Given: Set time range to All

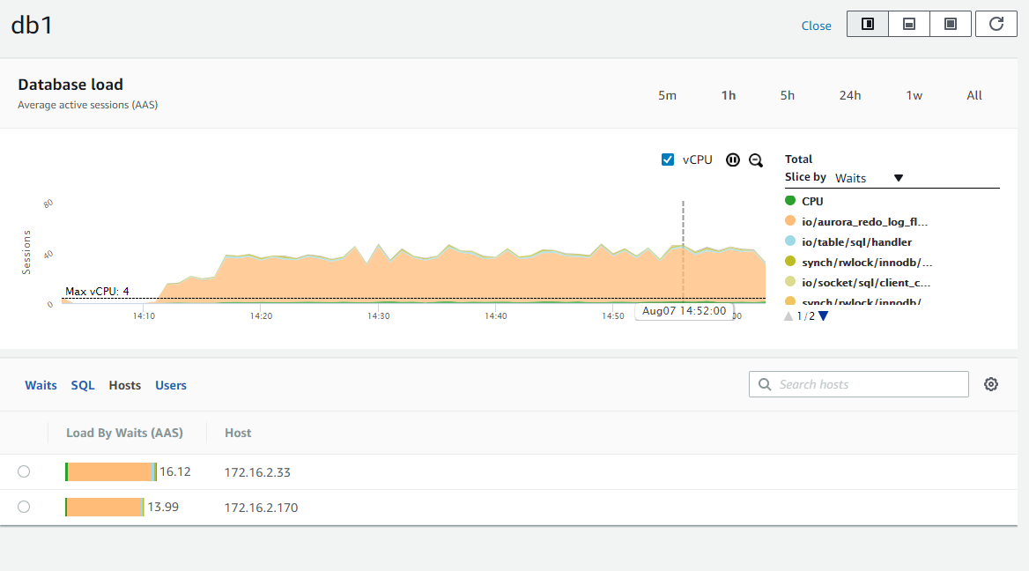Looking at the screenshot, I should pos(974,95).
